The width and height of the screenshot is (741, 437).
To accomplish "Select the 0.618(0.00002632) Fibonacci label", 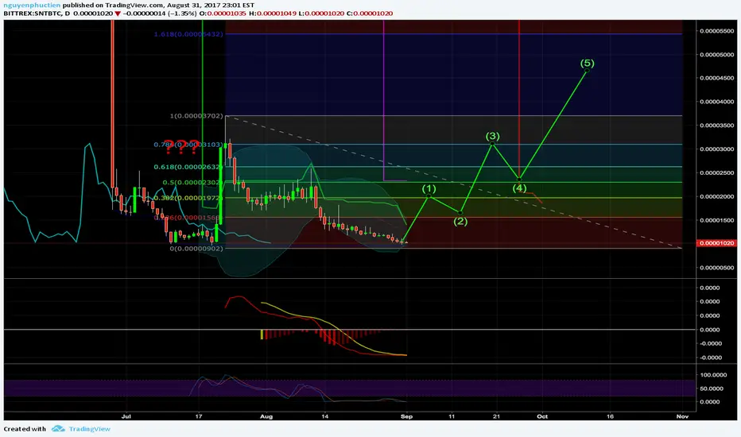I will (x=188, y=167).
